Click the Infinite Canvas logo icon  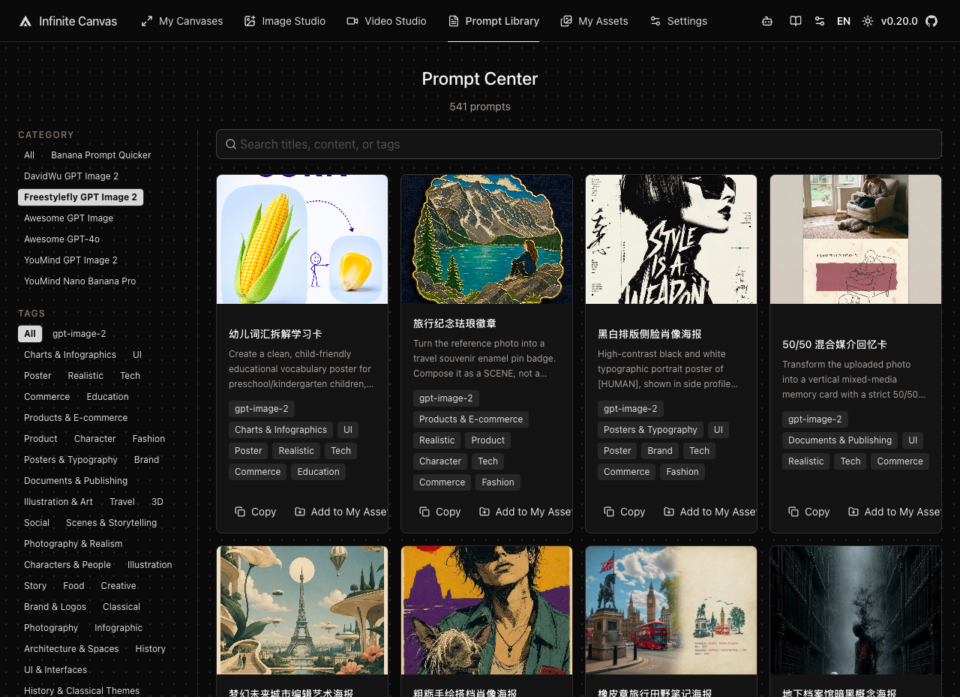coord(25,21)
